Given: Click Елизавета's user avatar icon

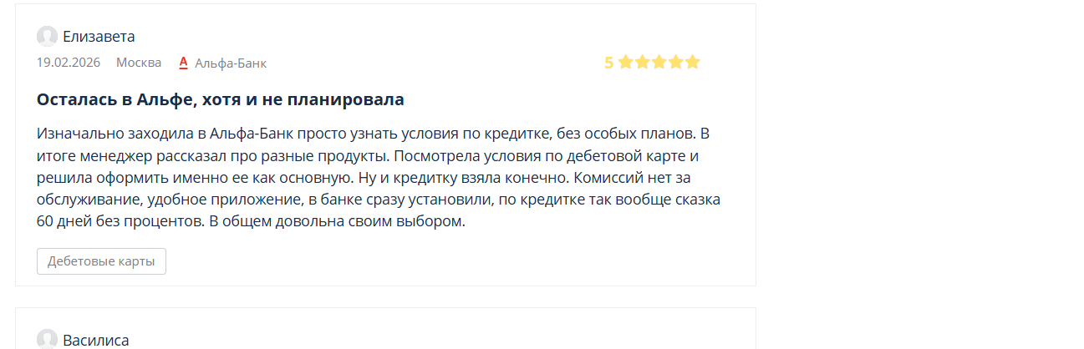Looking at the screenshot, I should click(x=47, y=36).
